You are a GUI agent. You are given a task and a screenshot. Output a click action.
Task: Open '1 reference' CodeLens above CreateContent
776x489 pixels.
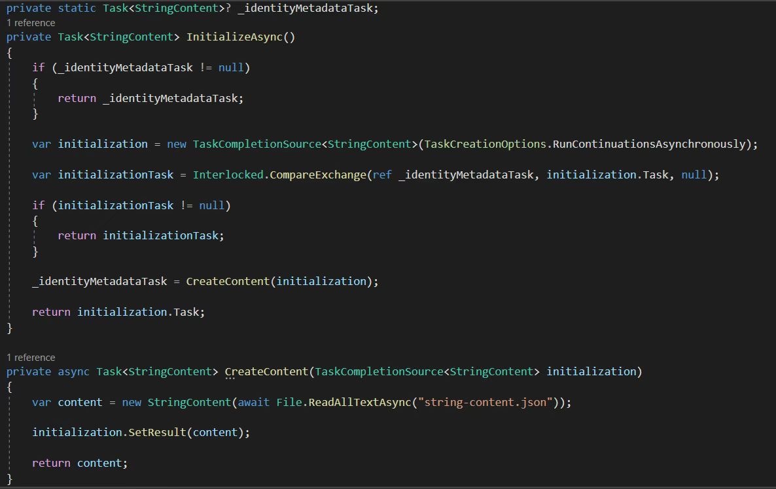point(31,358)
